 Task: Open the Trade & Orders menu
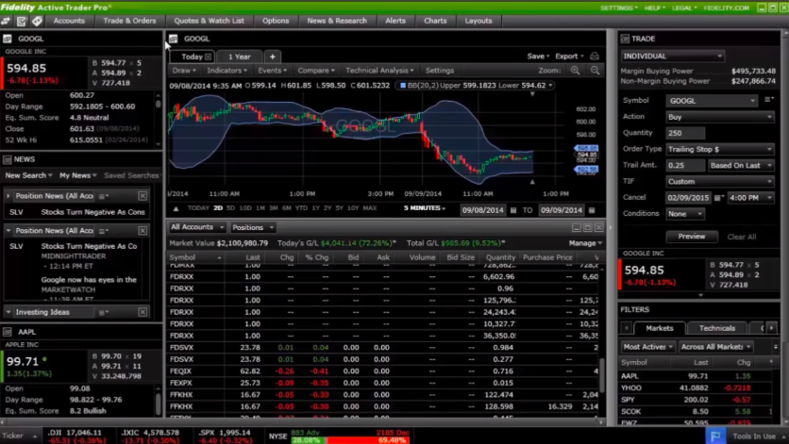click(129, 21)
